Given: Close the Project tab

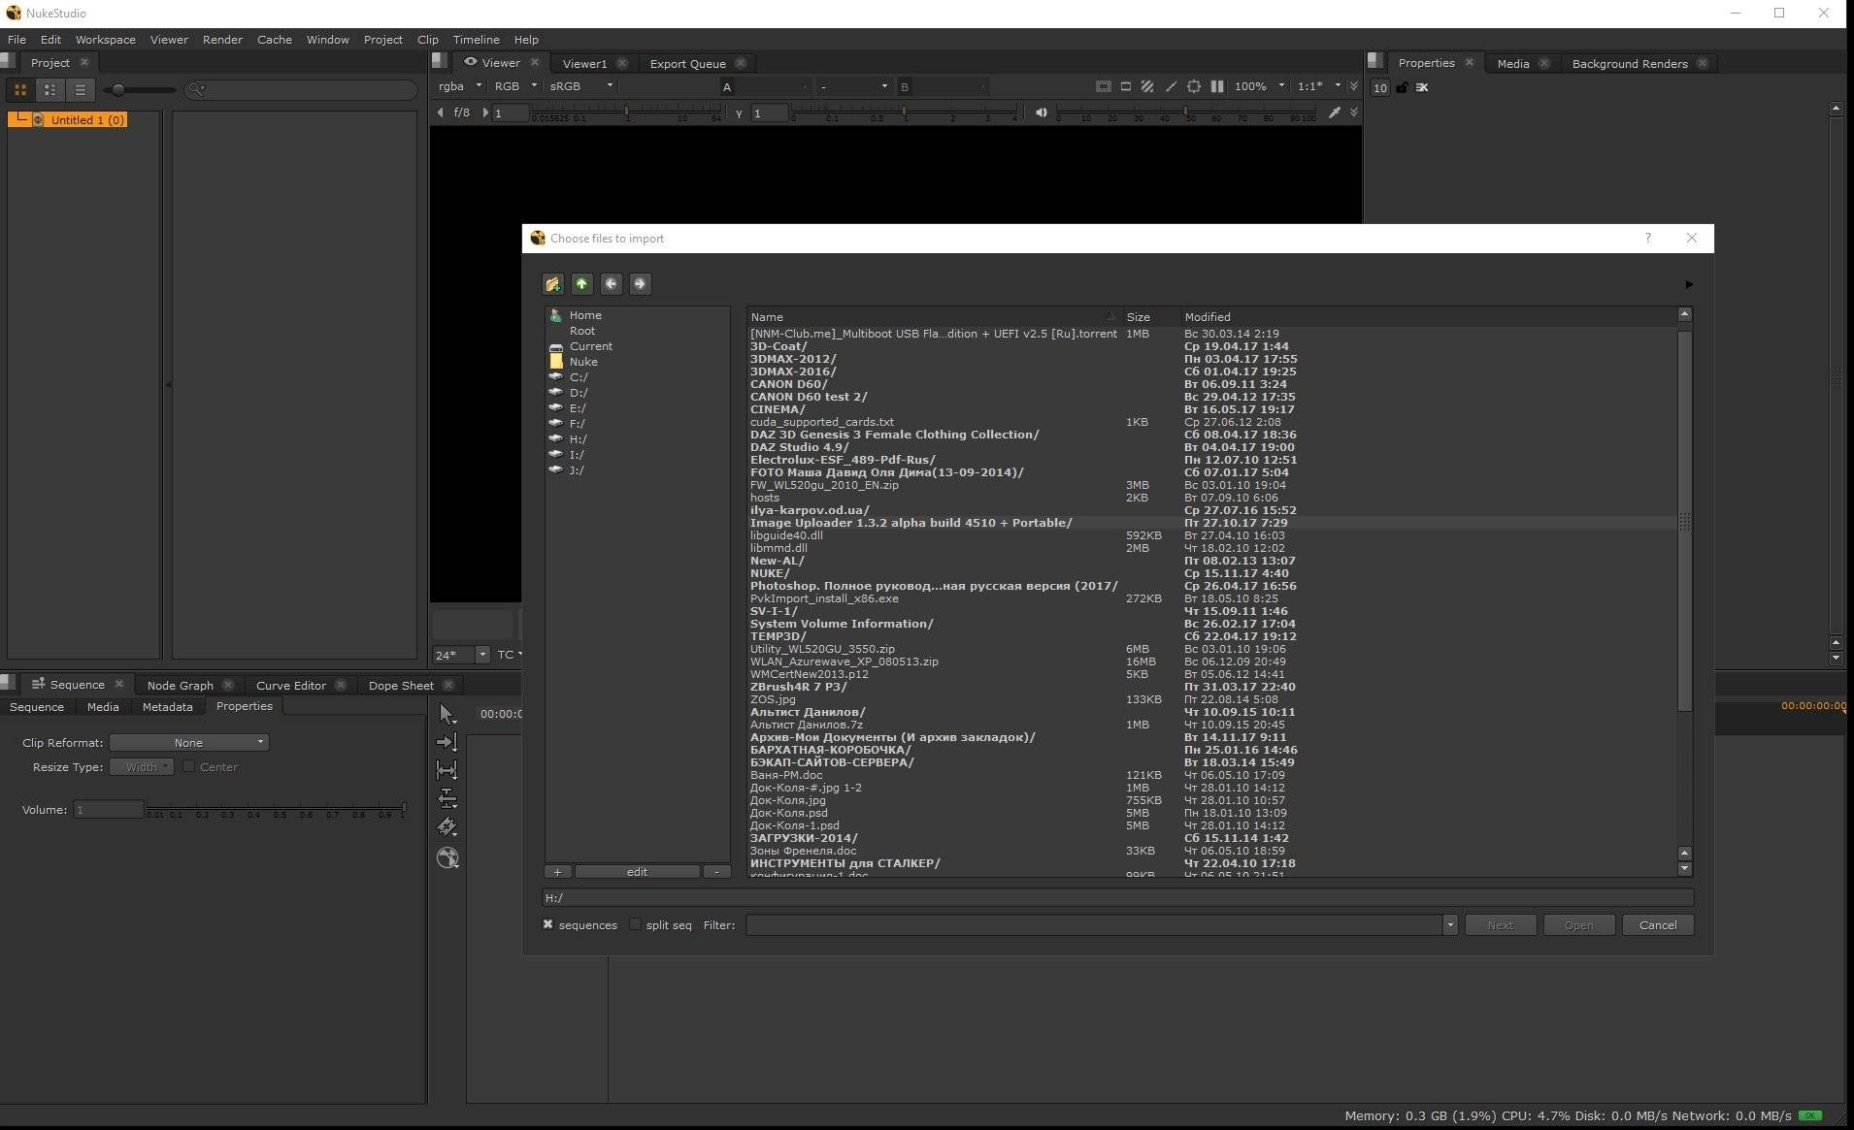Looking at the screenshot, I should pyautogui.click(x=84, y=62).
